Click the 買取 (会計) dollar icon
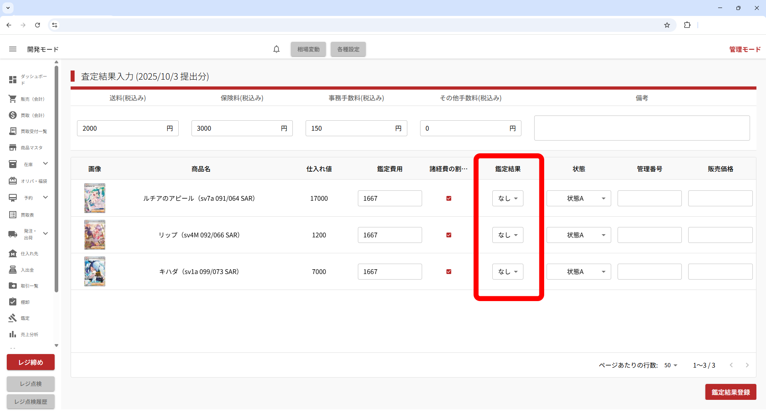 (13, 115)
